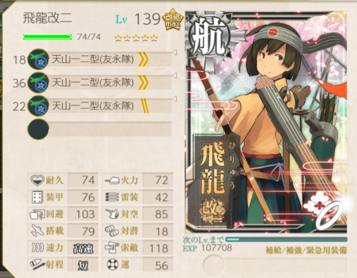Expand the arrow on third equipment slot row
This screenshot has height=278, width=357.
[x=175, y=99]
